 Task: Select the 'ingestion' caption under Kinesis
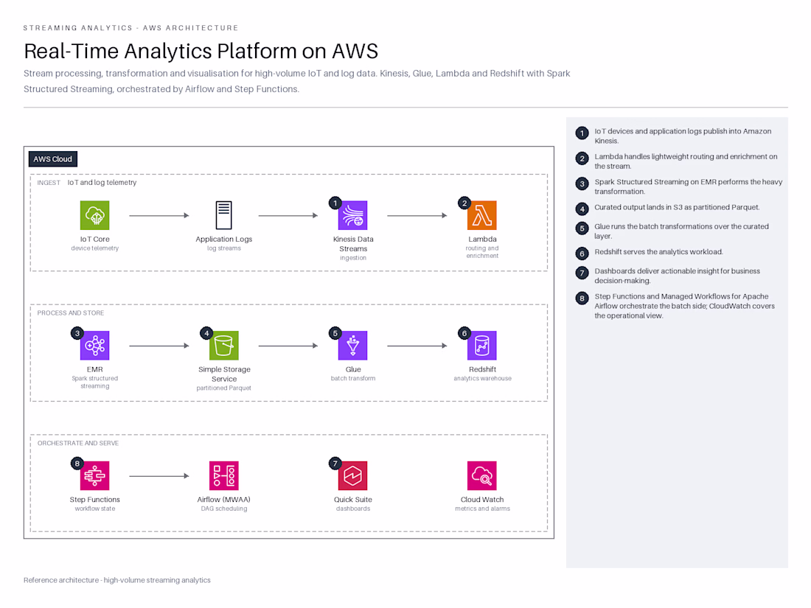coord(353,258)
